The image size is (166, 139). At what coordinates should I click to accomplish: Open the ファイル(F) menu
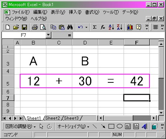[20, 12]
